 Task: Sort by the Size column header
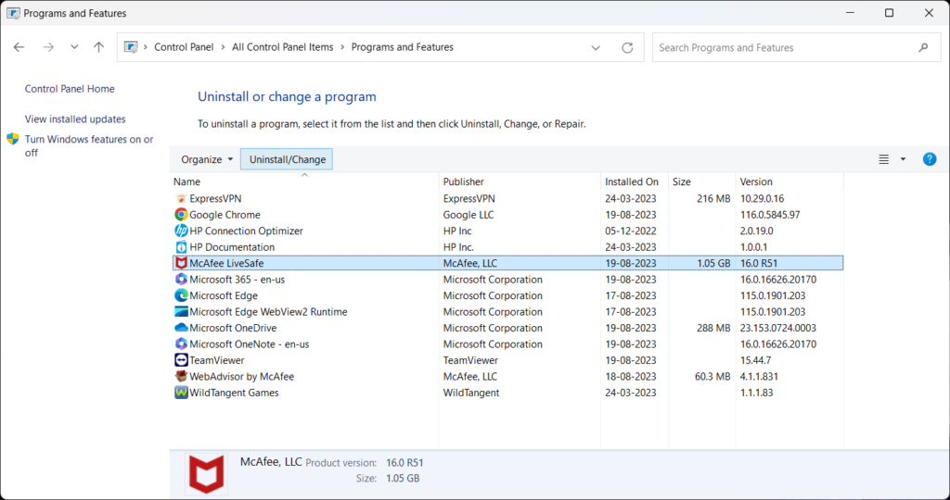tap(701, 181)
